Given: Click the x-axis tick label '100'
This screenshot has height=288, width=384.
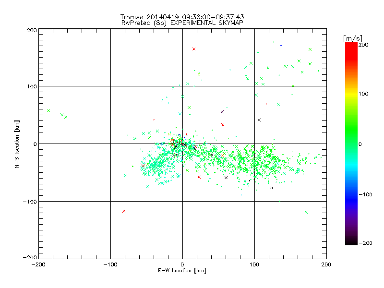Looking at the screenshot, I should (x=254, y=264).
